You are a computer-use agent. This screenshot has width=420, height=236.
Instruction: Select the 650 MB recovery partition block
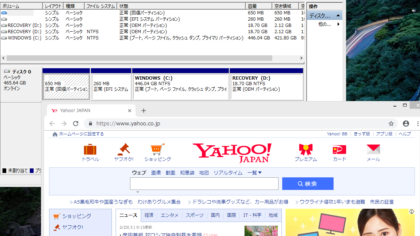(x=66, y=87)
